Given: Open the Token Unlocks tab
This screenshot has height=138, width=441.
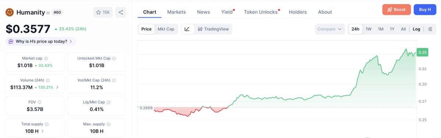Looking at the screenshot, I should pyautogui.click(x=261, y=12).
